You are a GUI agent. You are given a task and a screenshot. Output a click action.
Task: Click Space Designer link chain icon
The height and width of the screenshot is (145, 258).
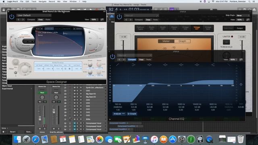pyautogui.click(x=102, y=20)
